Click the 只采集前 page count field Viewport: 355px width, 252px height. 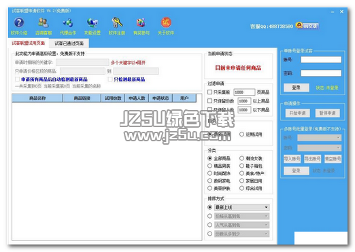point(244,92)
